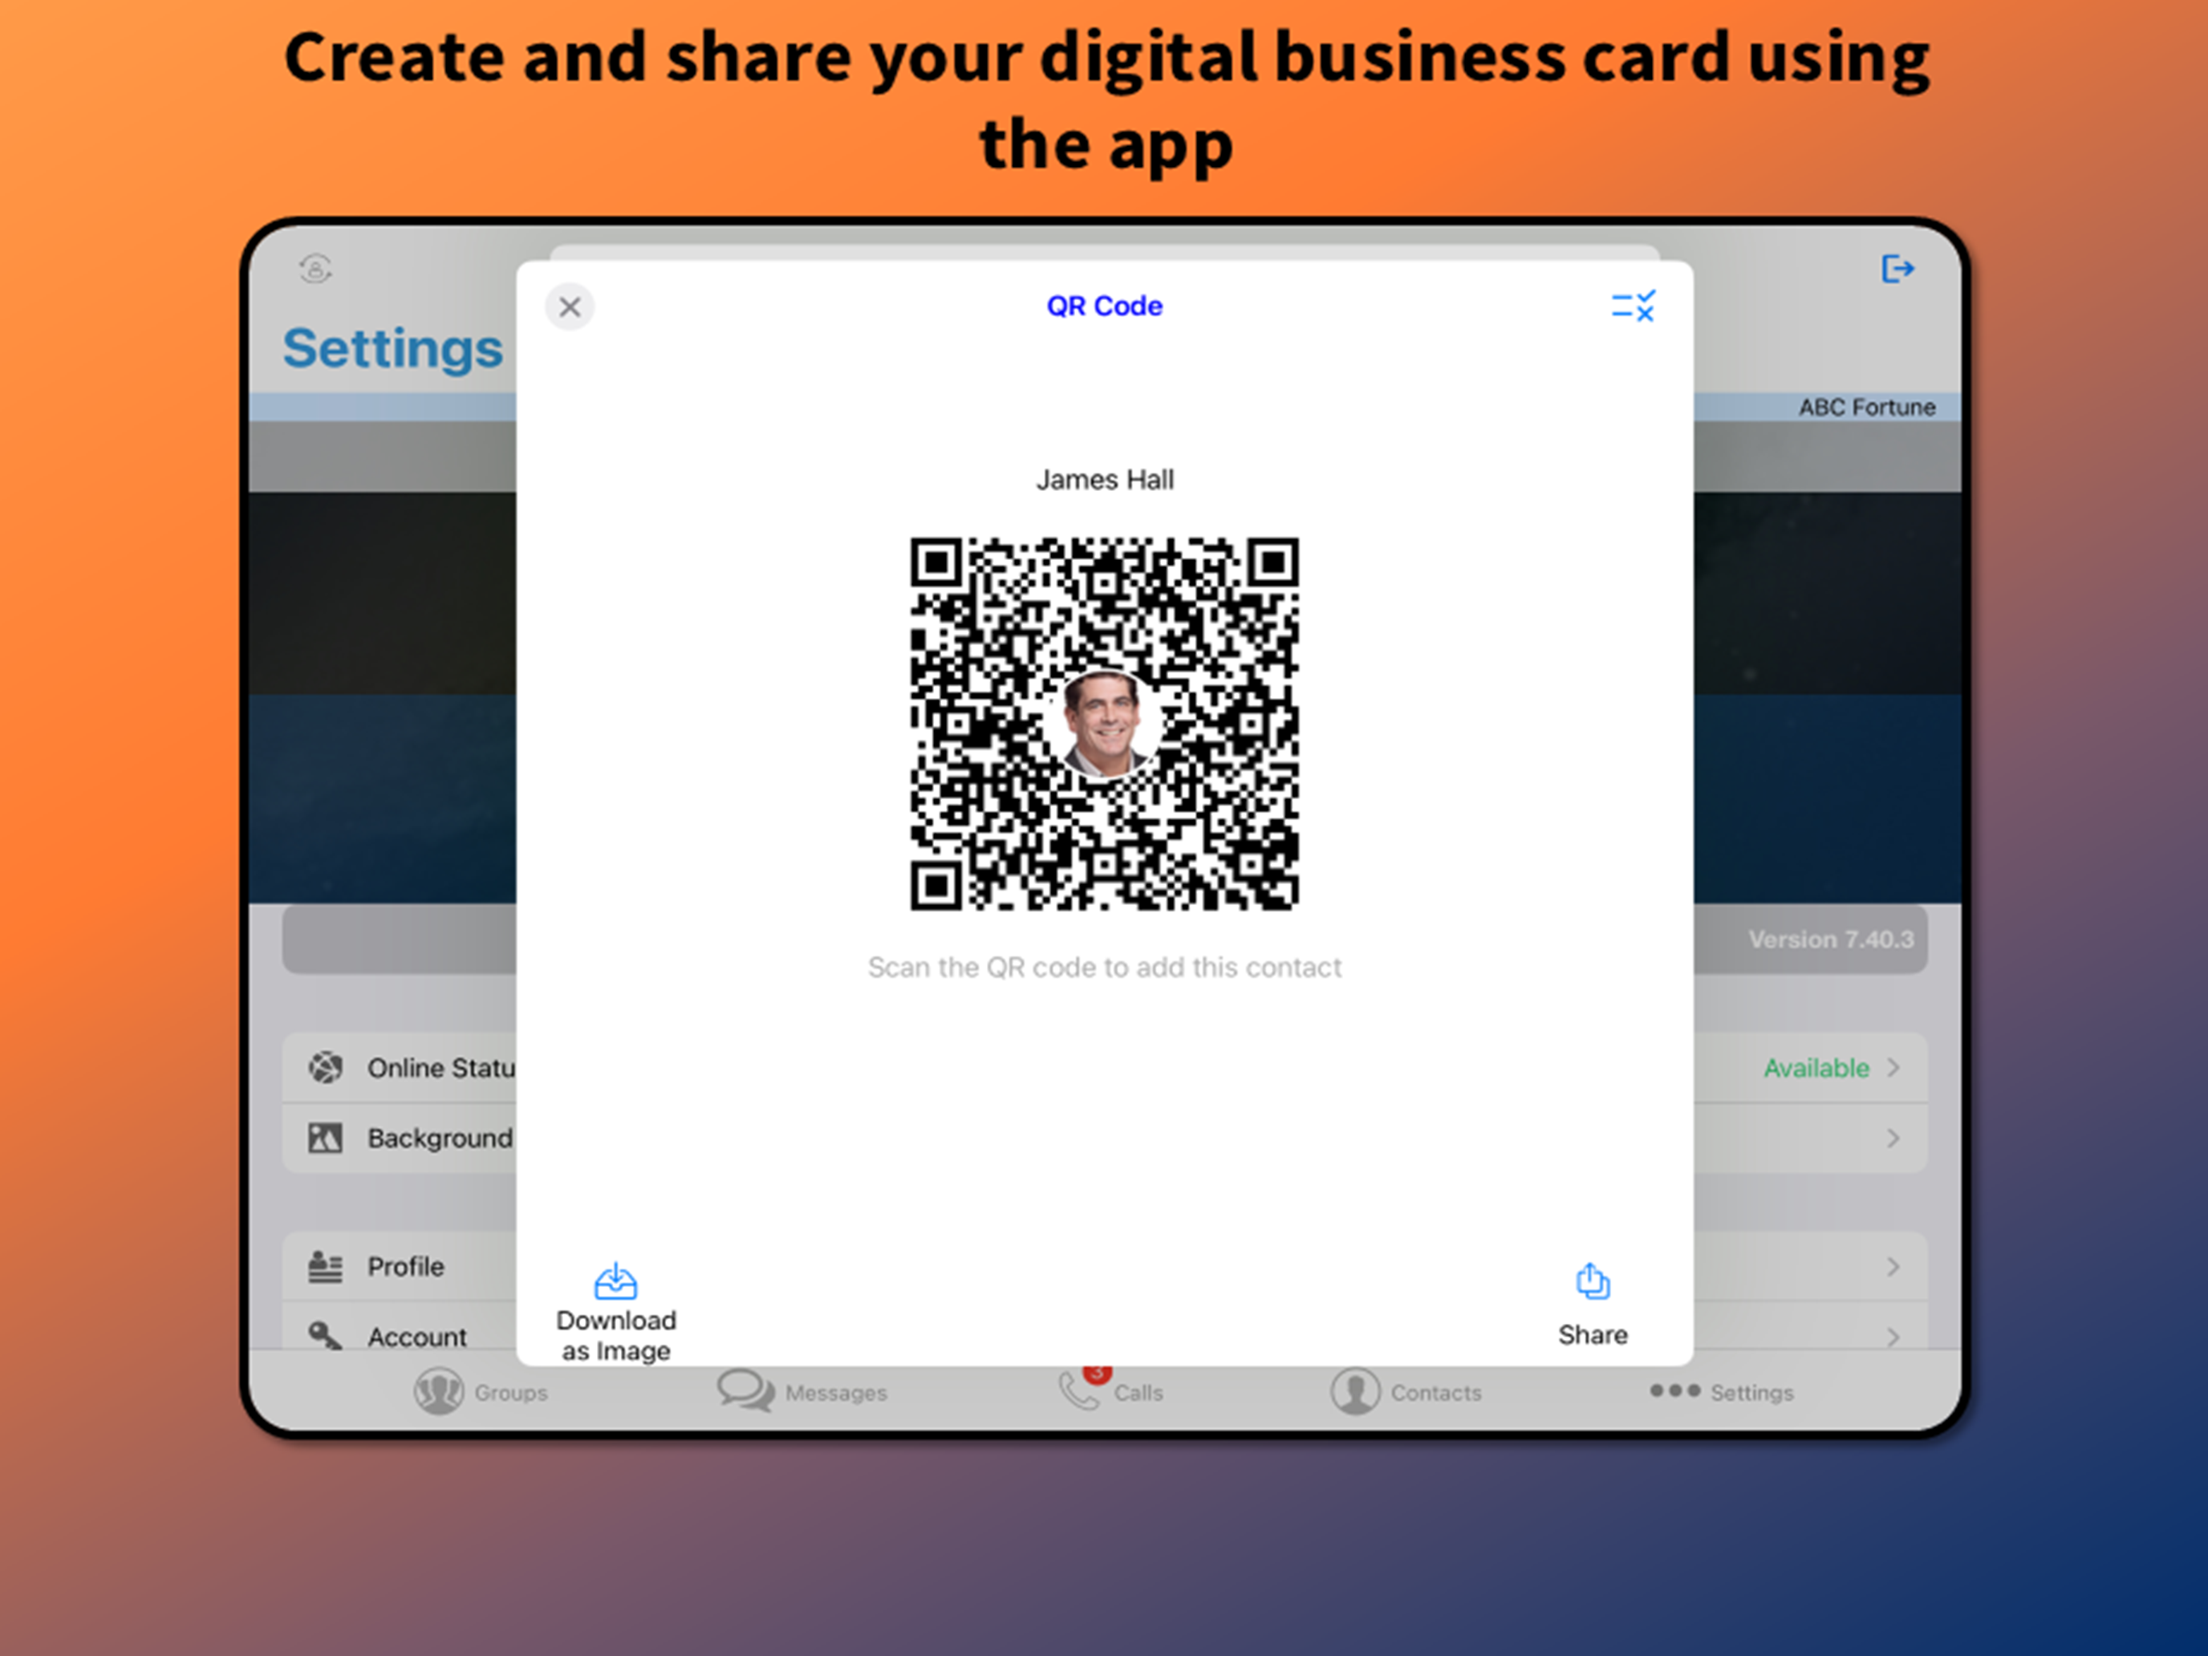The width and height of the screenshot is (2208, 1656).
Task: Click the red badge on the Calls icon
Action: (1097, 1374)
